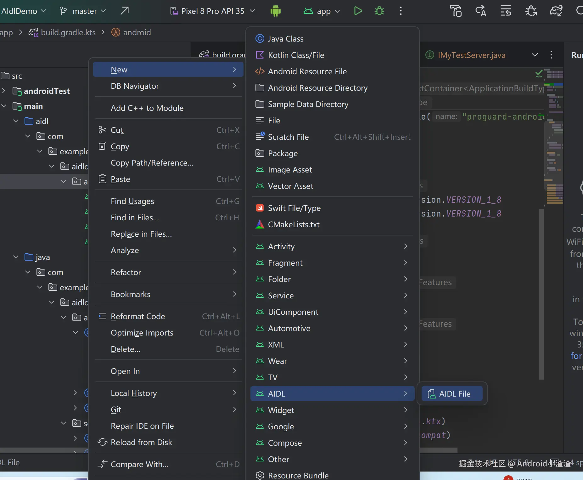
Task: Click AIDL File in the submenu
Action: click(x=452, y=394)
